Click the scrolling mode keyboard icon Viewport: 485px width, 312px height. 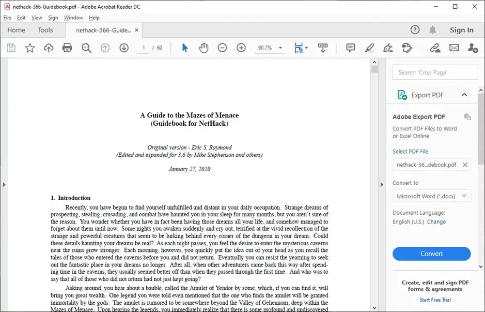[x=323, y=48]
